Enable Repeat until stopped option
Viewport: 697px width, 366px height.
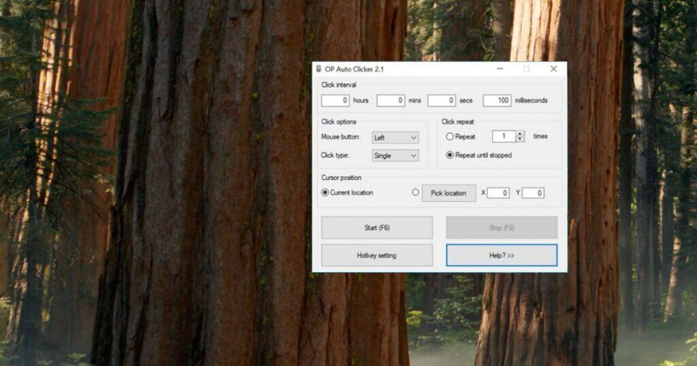pos(450,155)
